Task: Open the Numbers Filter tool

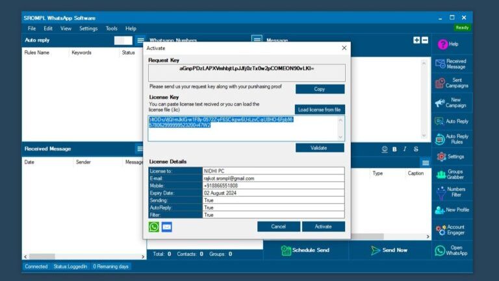Action: pos(452,192)
